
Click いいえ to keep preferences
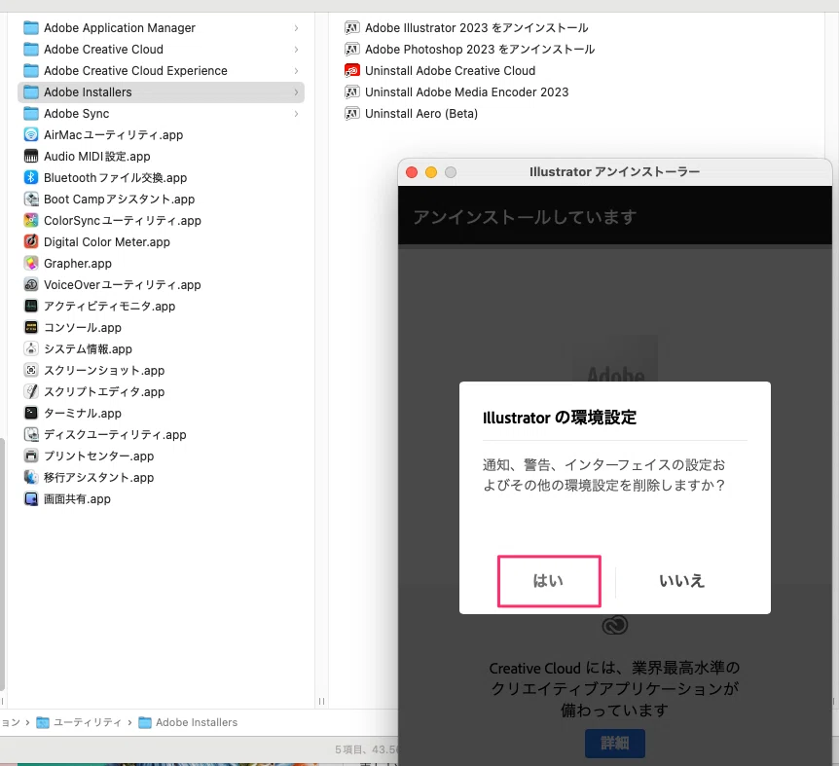(681, 581)
